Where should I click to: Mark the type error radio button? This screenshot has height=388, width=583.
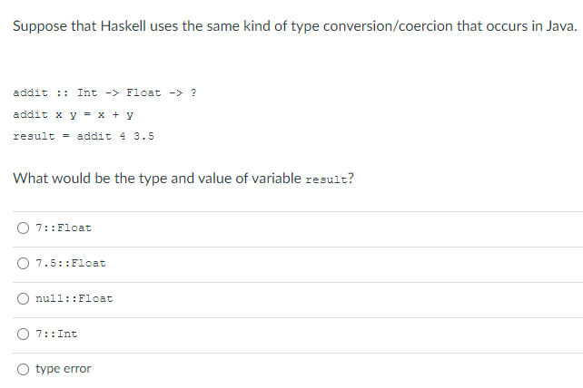pos(23,369)
